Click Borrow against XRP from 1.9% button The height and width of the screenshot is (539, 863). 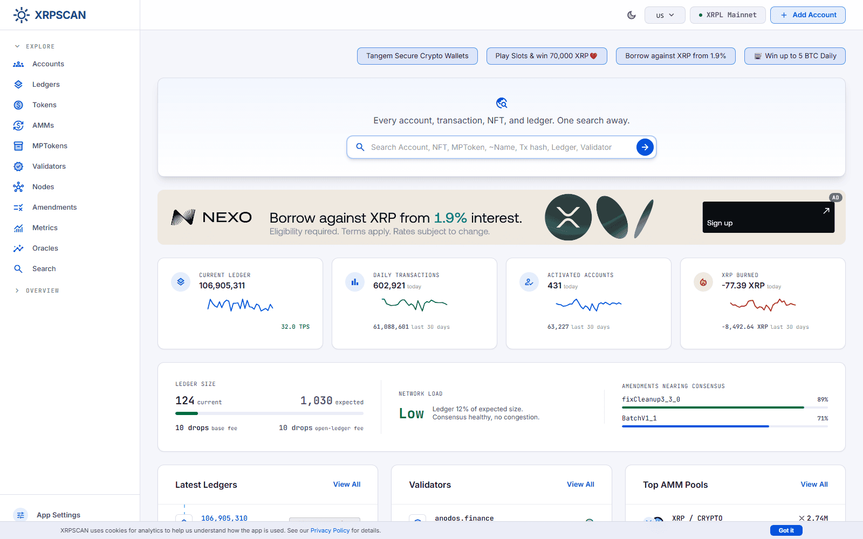(x=676, y=56)
